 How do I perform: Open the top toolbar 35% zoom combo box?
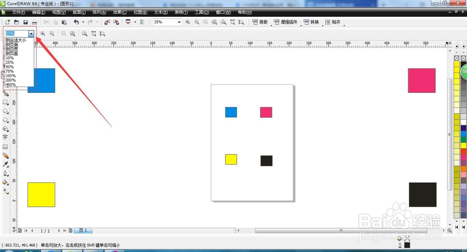pyautogui.click(x=167, y=22)
